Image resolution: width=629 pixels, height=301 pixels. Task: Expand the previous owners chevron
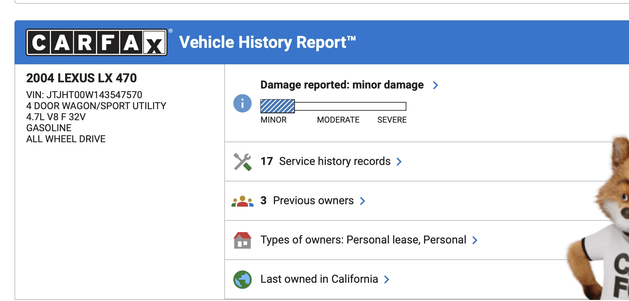coord(362,201)
